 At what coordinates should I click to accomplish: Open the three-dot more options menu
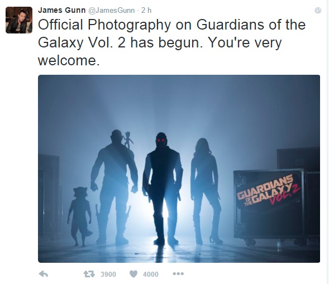coord(178,274)
